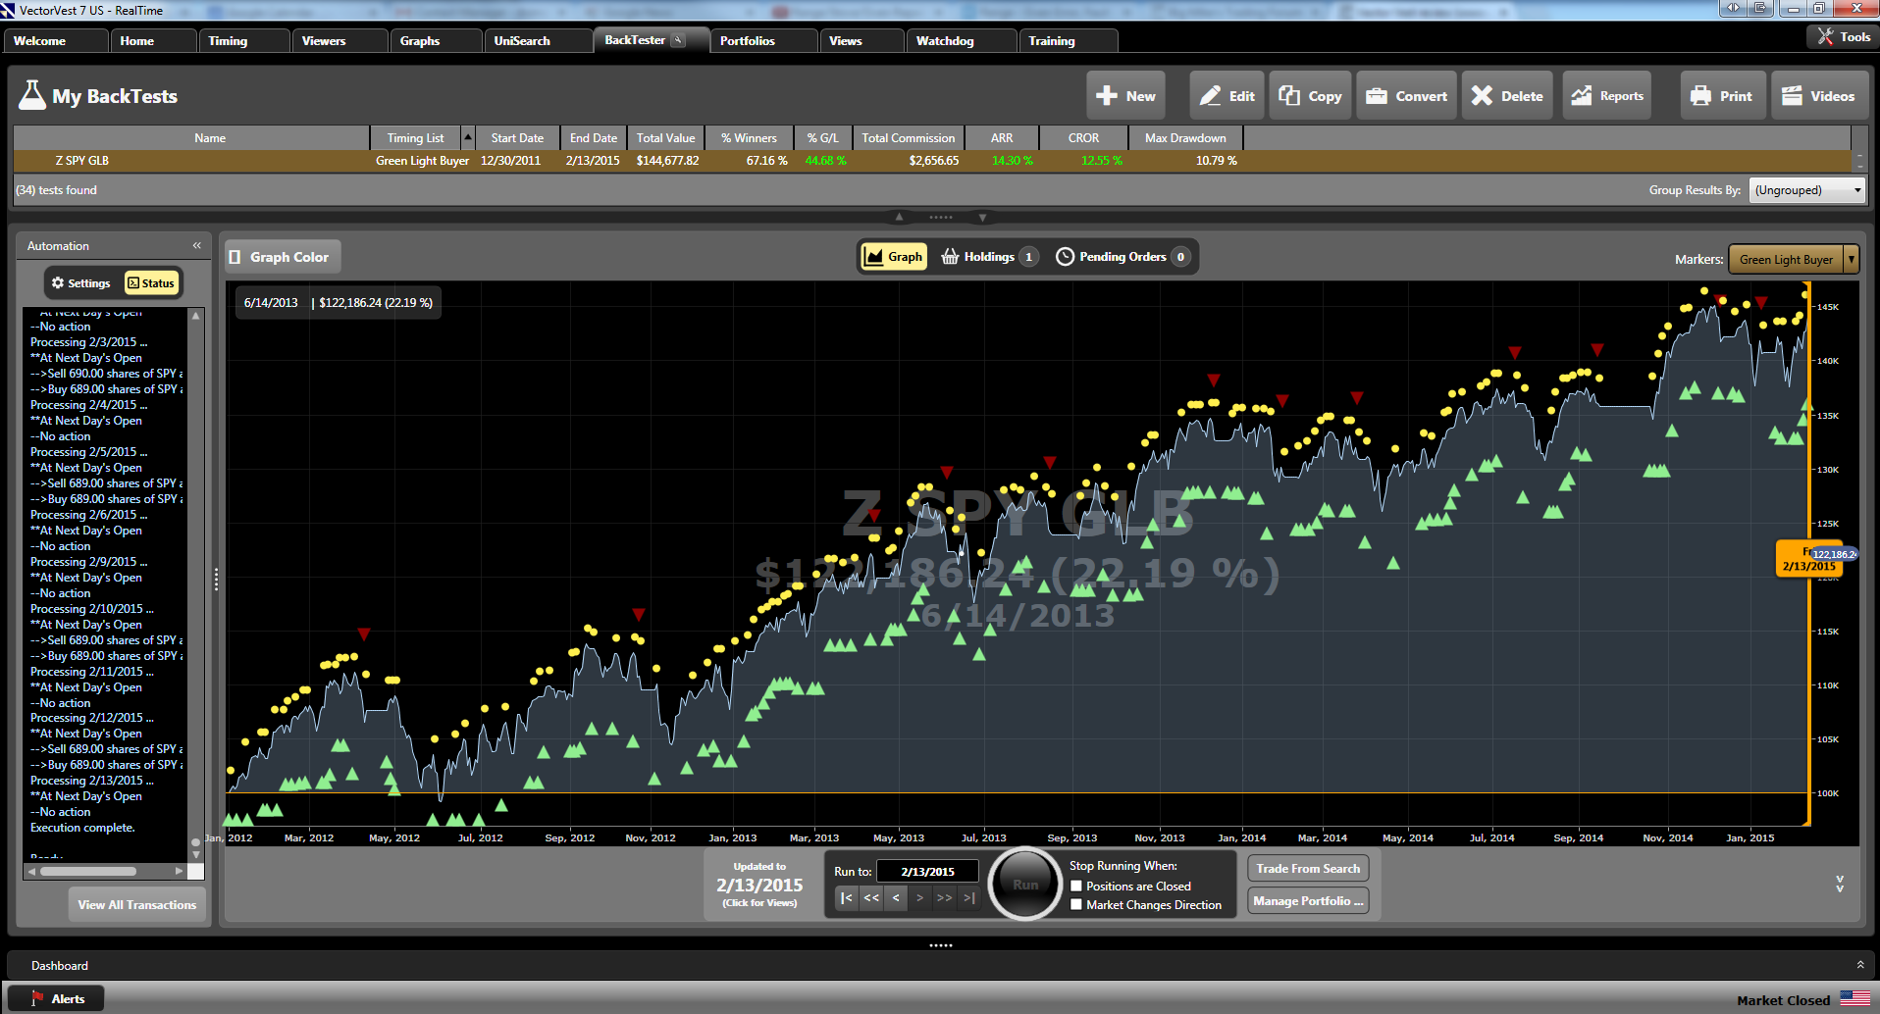Screen dimensions: 1880x1014
Task: Click the chart icon on Reports
Action: pyautogui.click(x=1582, y=95)
